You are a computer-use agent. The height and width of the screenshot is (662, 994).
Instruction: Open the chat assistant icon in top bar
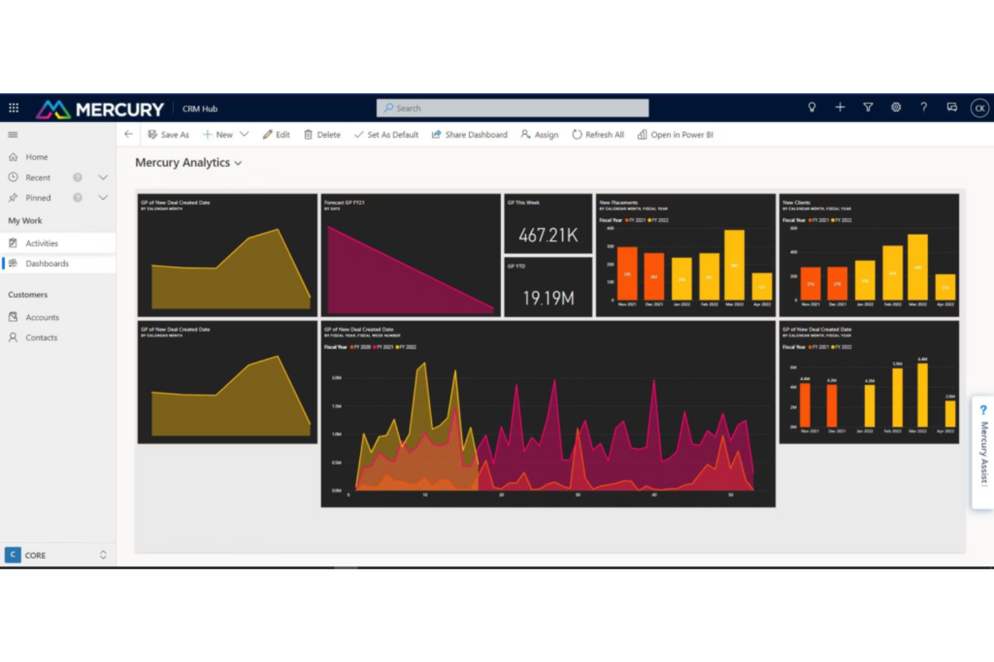pyautogui.click(x=952, y=107)
